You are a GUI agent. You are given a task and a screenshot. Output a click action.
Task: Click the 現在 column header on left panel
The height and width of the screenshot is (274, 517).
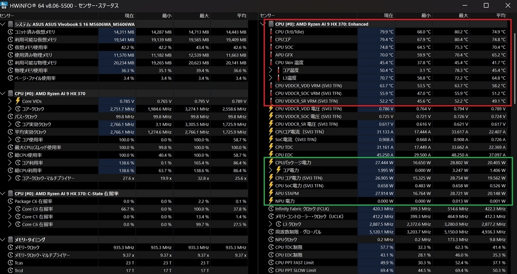pos(116,15)
